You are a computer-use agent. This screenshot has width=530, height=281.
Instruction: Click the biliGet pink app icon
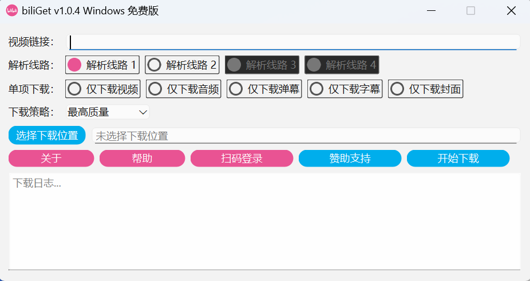(x=12, y=10)
